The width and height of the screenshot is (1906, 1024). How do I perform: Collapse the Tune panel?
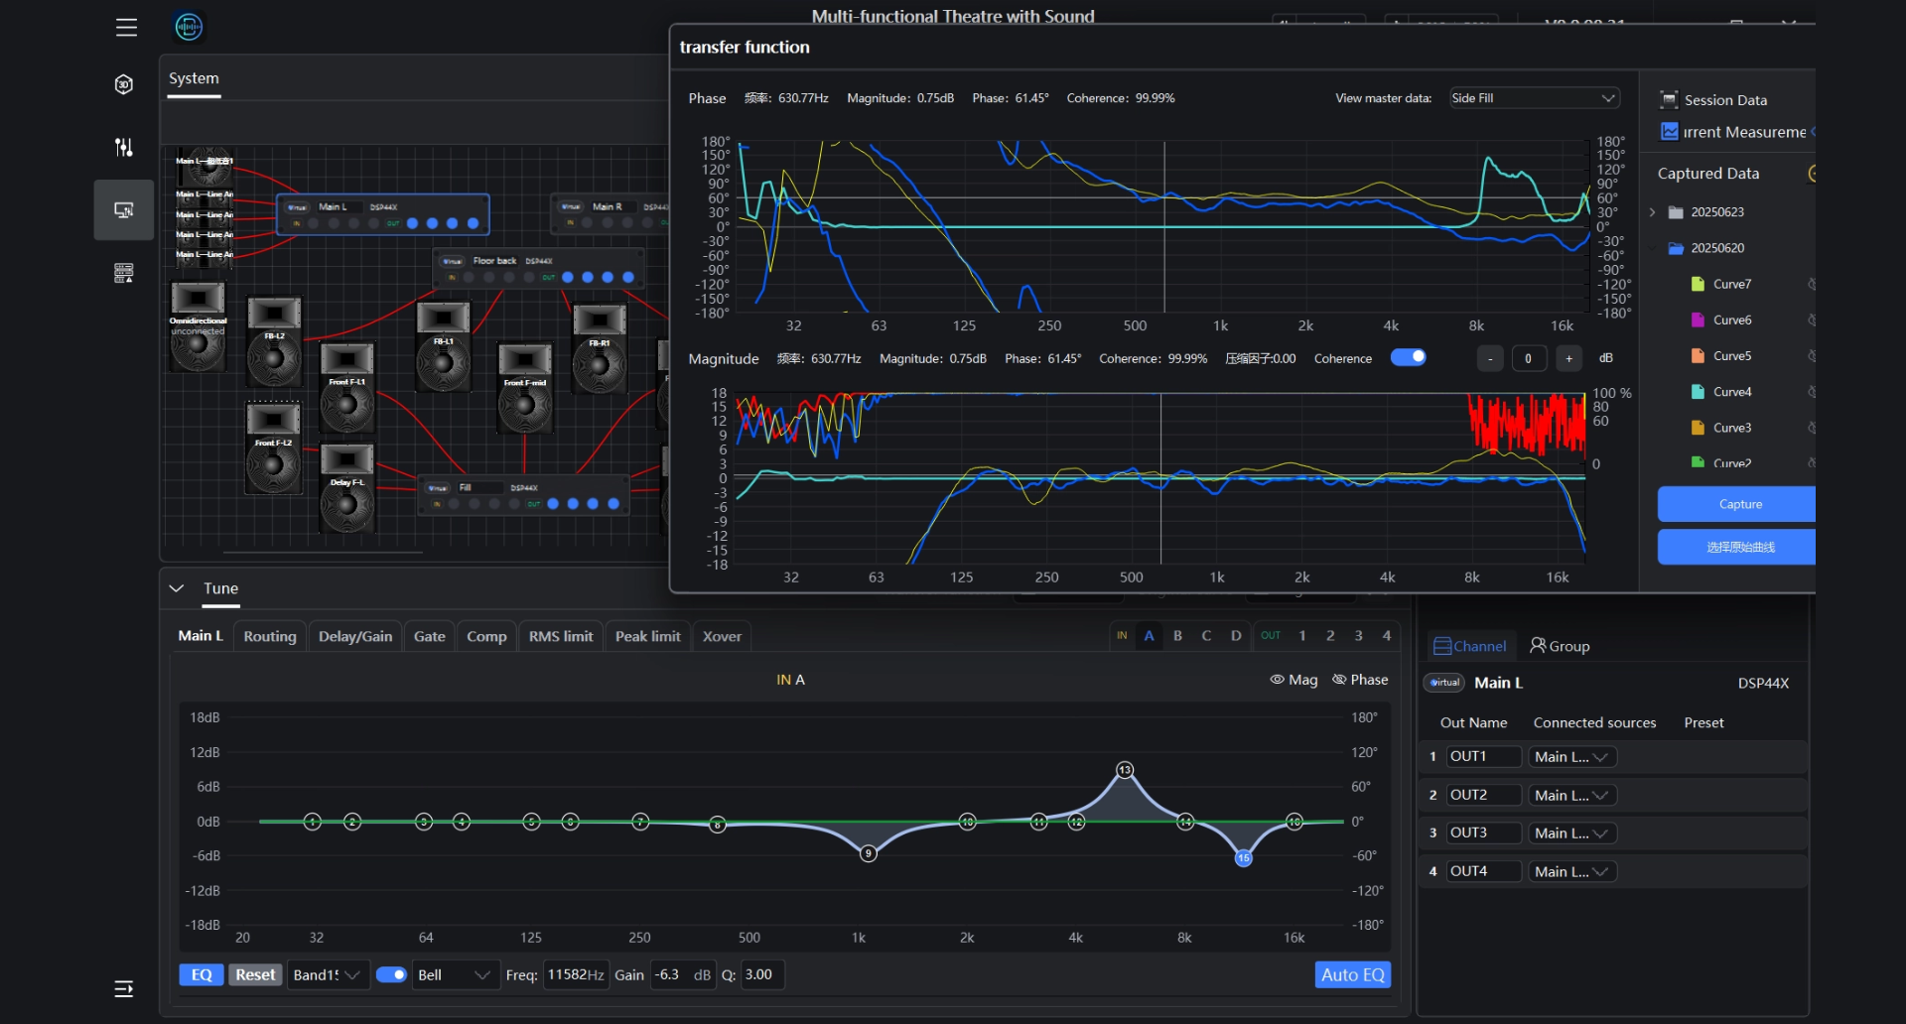coord(177,588)
